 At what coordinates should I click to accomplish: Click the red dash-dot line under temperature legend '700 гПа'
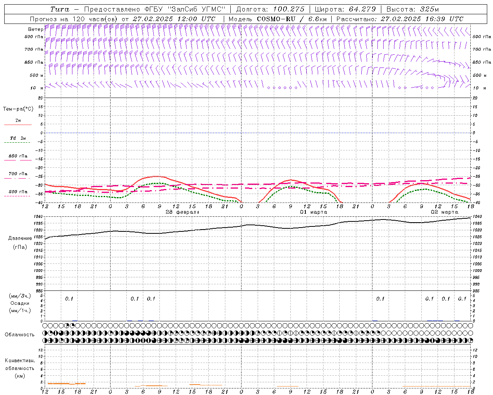click(x=17, y=178)
